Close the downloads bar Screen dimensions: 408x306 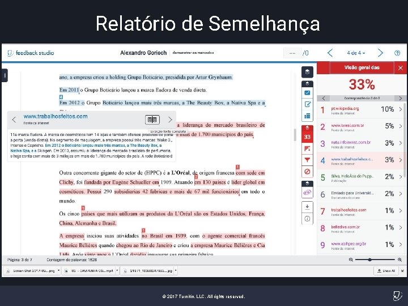click(402, 271)
